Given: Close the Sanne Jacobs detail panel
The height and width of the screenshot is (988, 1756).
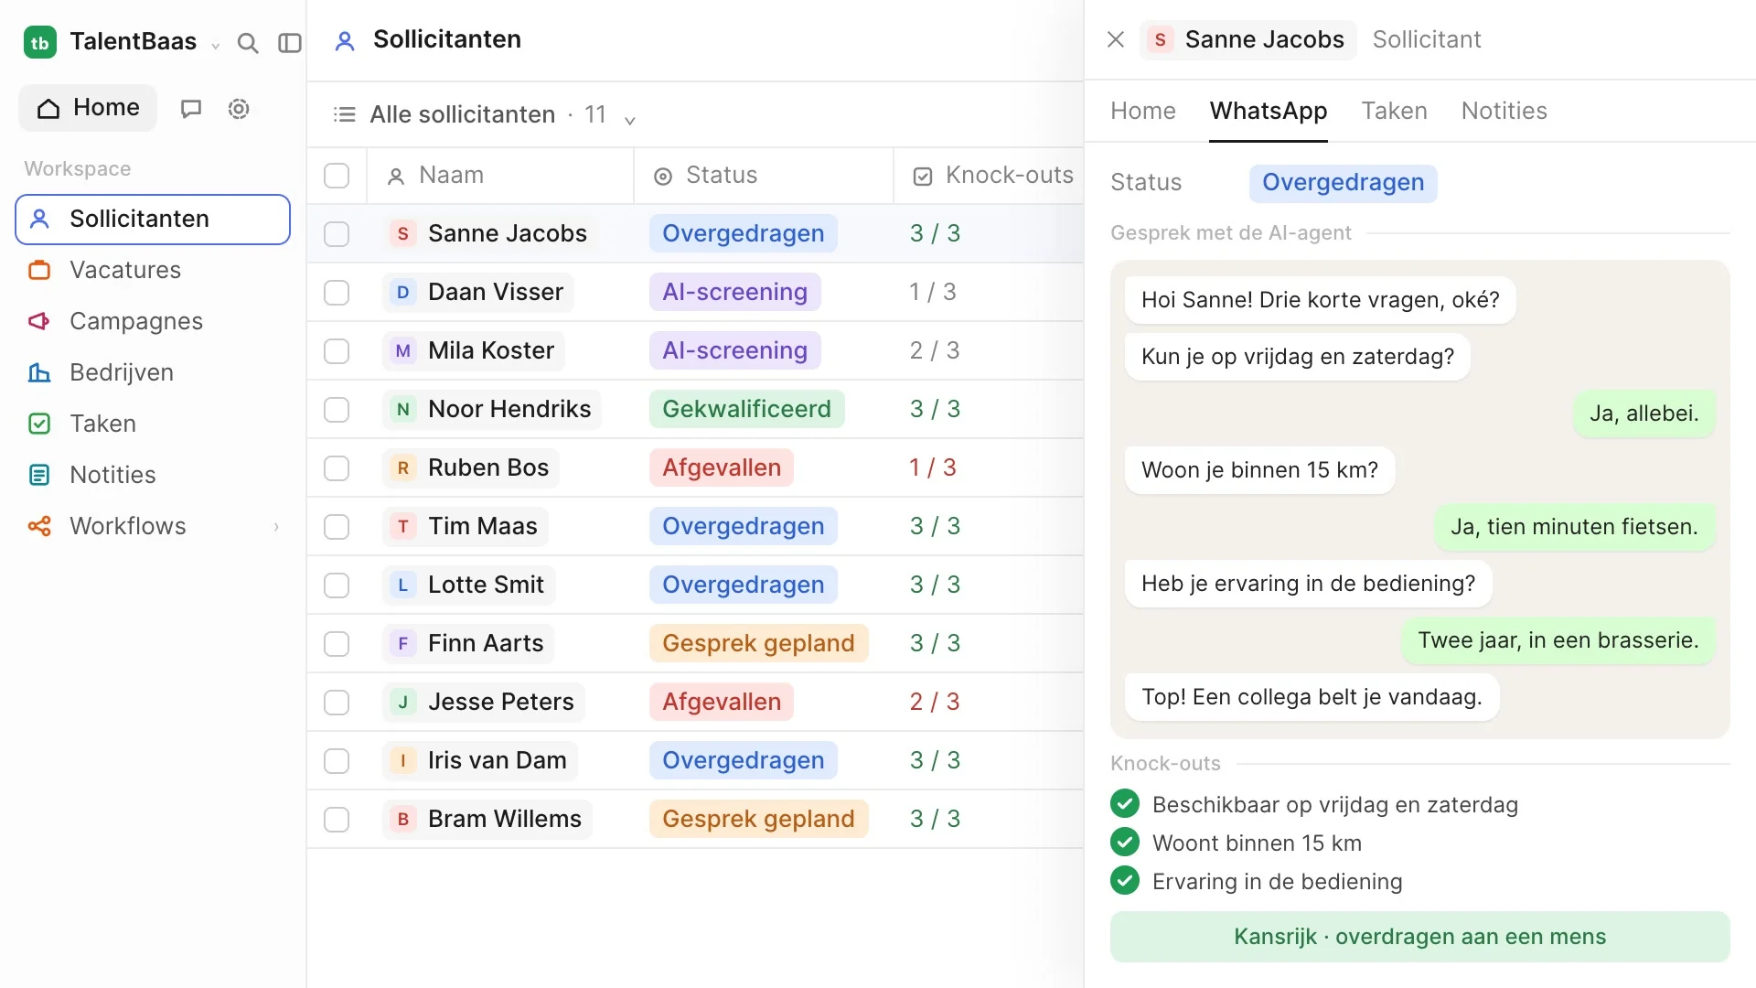Looking at the screenshot, I should tap(1116, 39).
